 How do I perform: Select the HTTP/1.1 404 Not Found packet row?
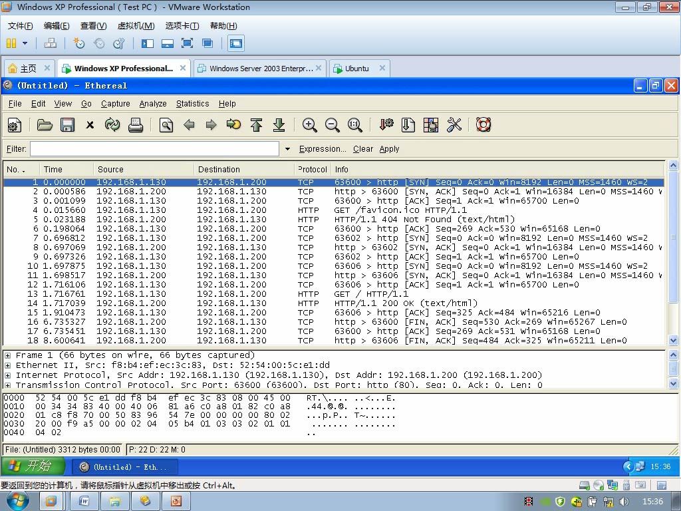point(334,220)
